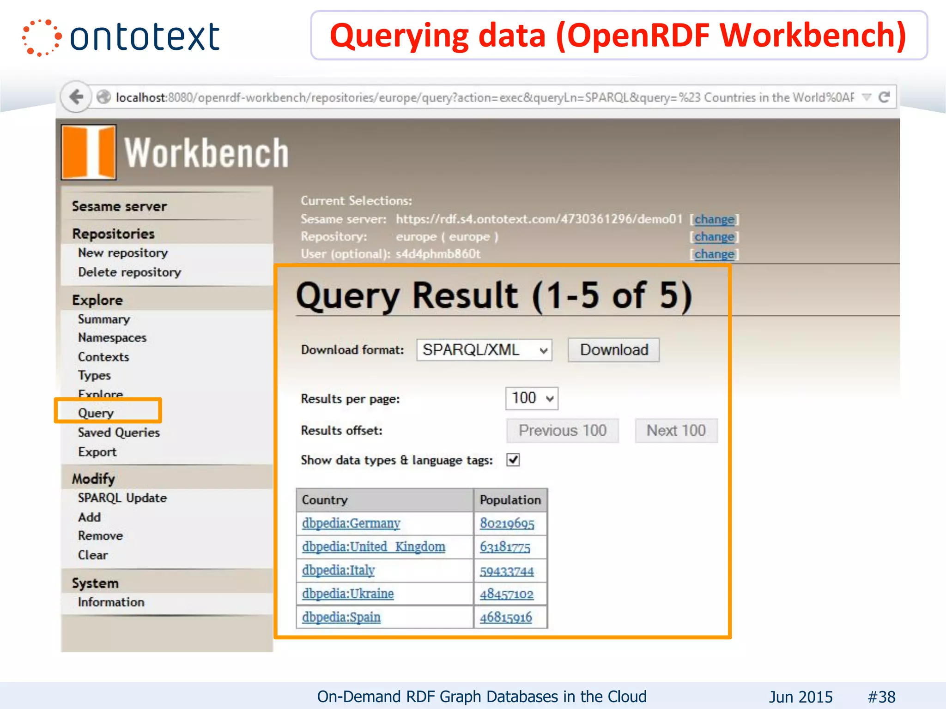
Task: Open Export in sidebar
Action: click(97, 452)
